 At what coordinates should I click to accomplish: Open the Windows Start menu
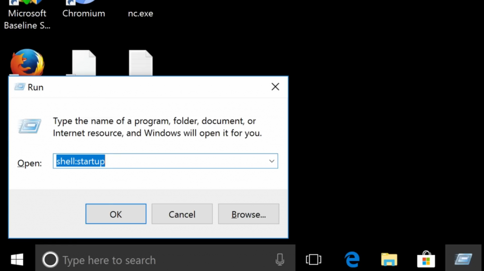17,259
